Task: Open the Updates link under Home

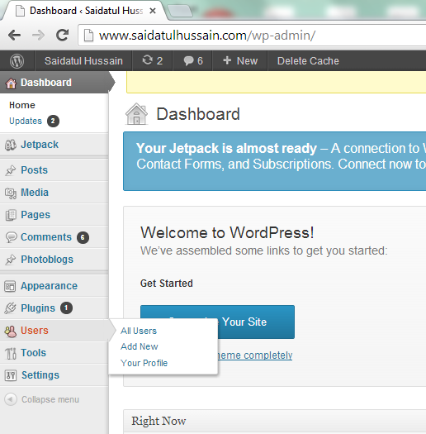Action: [26, 121]
